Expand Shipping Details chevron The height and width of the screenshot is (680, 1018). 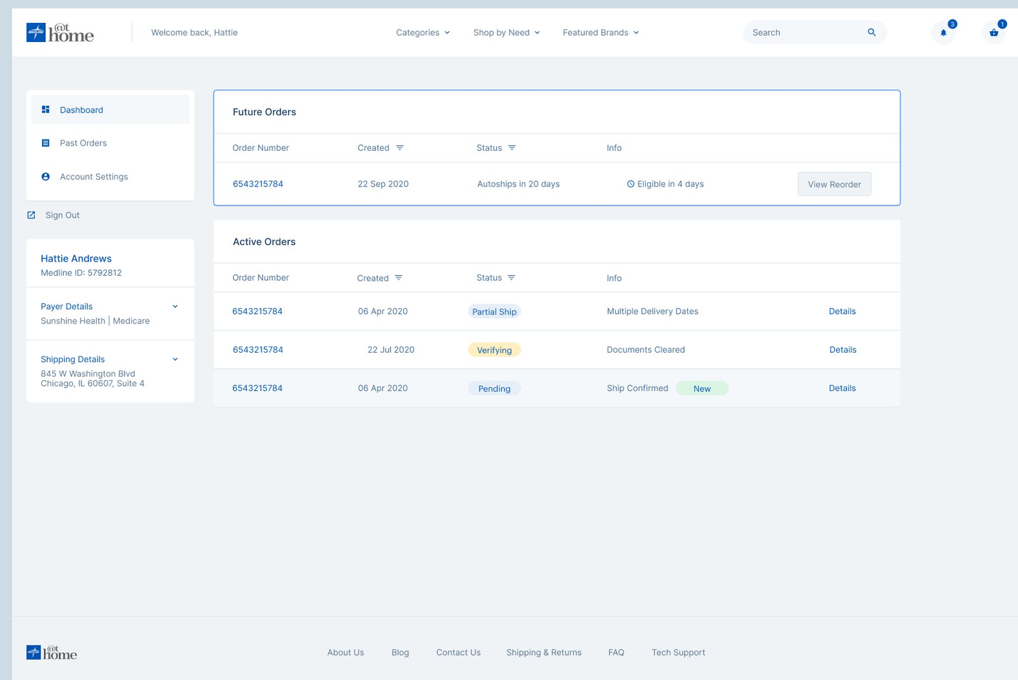pyautogui.click(x=175, y=359)
